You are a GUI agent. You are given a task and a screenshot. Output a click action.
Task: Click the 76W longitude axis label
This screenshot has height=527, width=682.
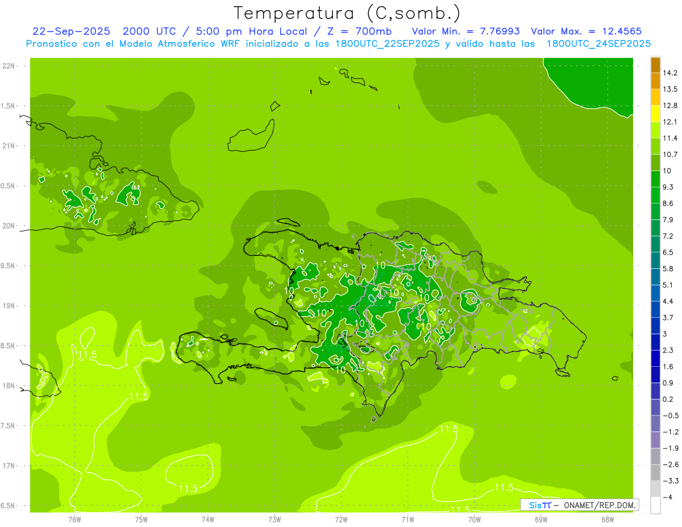(74, 520)
